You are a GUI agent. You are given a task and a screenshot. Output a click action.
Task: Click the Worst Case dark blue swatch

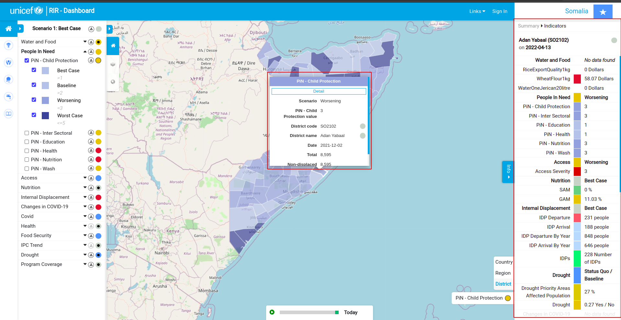coord(45,116)
